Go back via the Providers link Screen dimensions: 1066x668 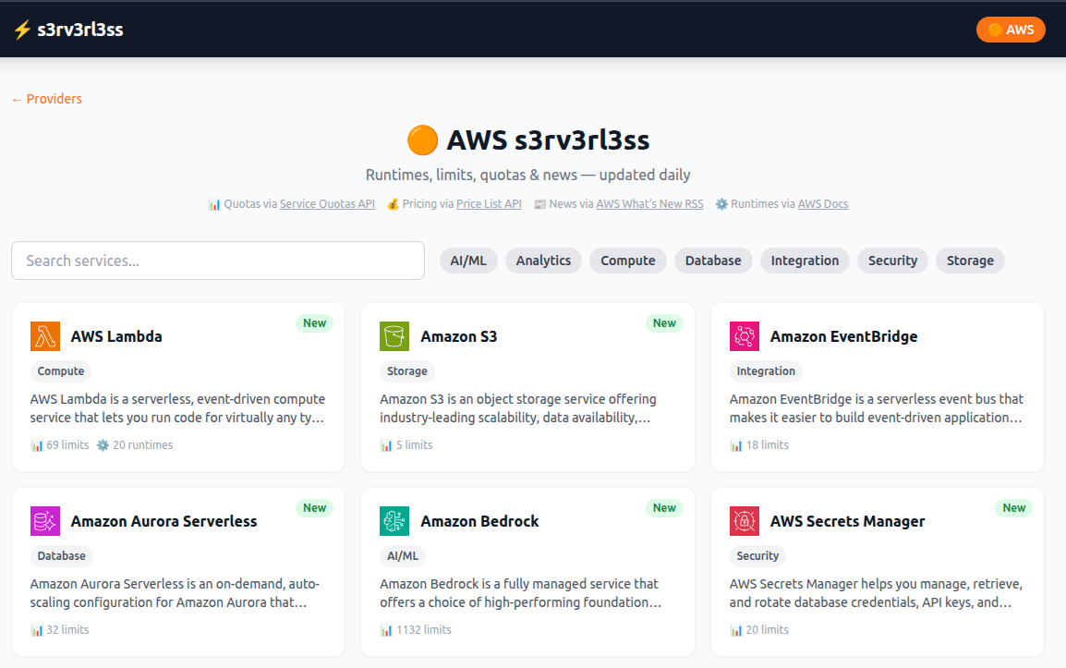coord(47,99)
